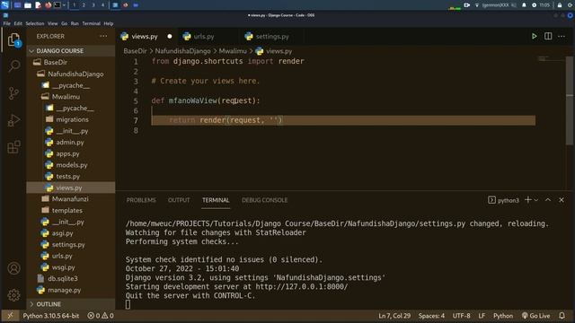Open the Terminal menu
Viewport: 575px width, 323px height.
pyautogui.click(x=92, y=23)
